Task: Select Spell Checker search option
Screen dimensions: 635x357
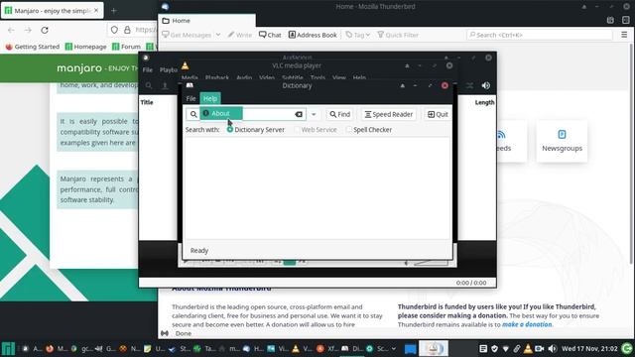Action: (368, 130)
